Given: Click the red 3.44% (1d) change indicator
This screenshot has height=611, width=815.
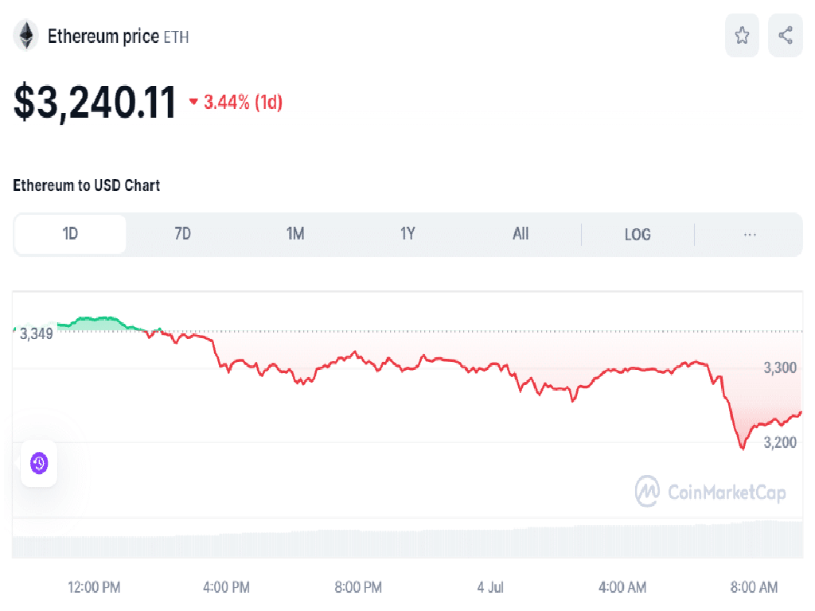Looking at the screenshot, I should (236, 102).
